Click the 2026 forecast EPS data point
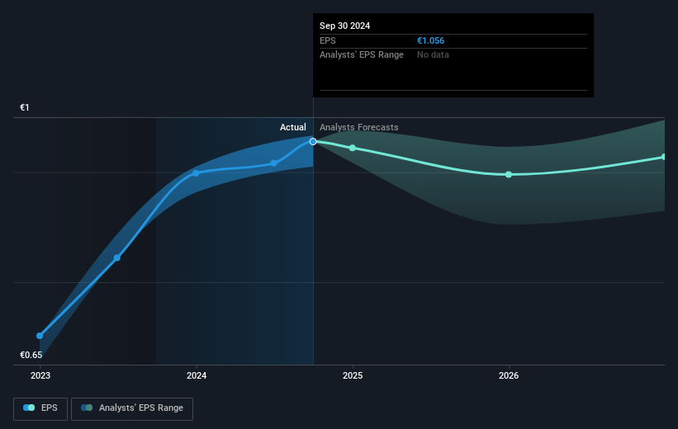Screen dimensions: 678x429 point(509,175)
